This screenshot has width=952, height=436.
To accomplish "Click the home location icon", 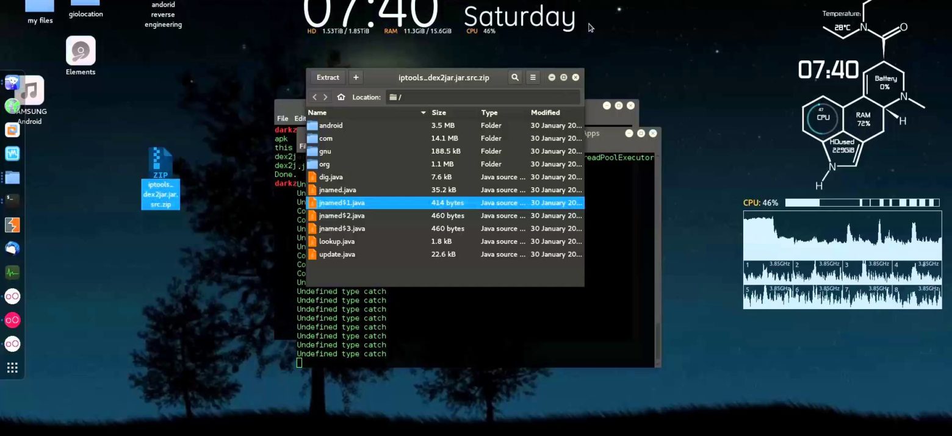I will coord(341,97).
